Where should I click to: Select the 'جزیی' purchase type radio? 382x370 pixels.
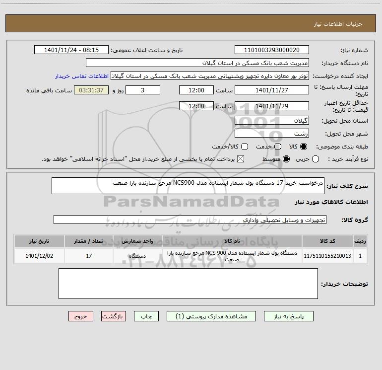coord(316,159)
